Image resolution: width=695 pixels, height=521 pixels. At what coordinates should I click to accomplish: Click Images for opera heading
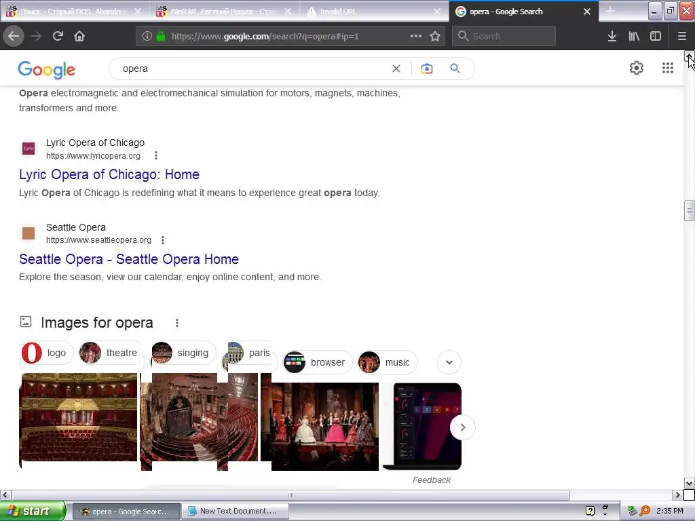[97, 323]
